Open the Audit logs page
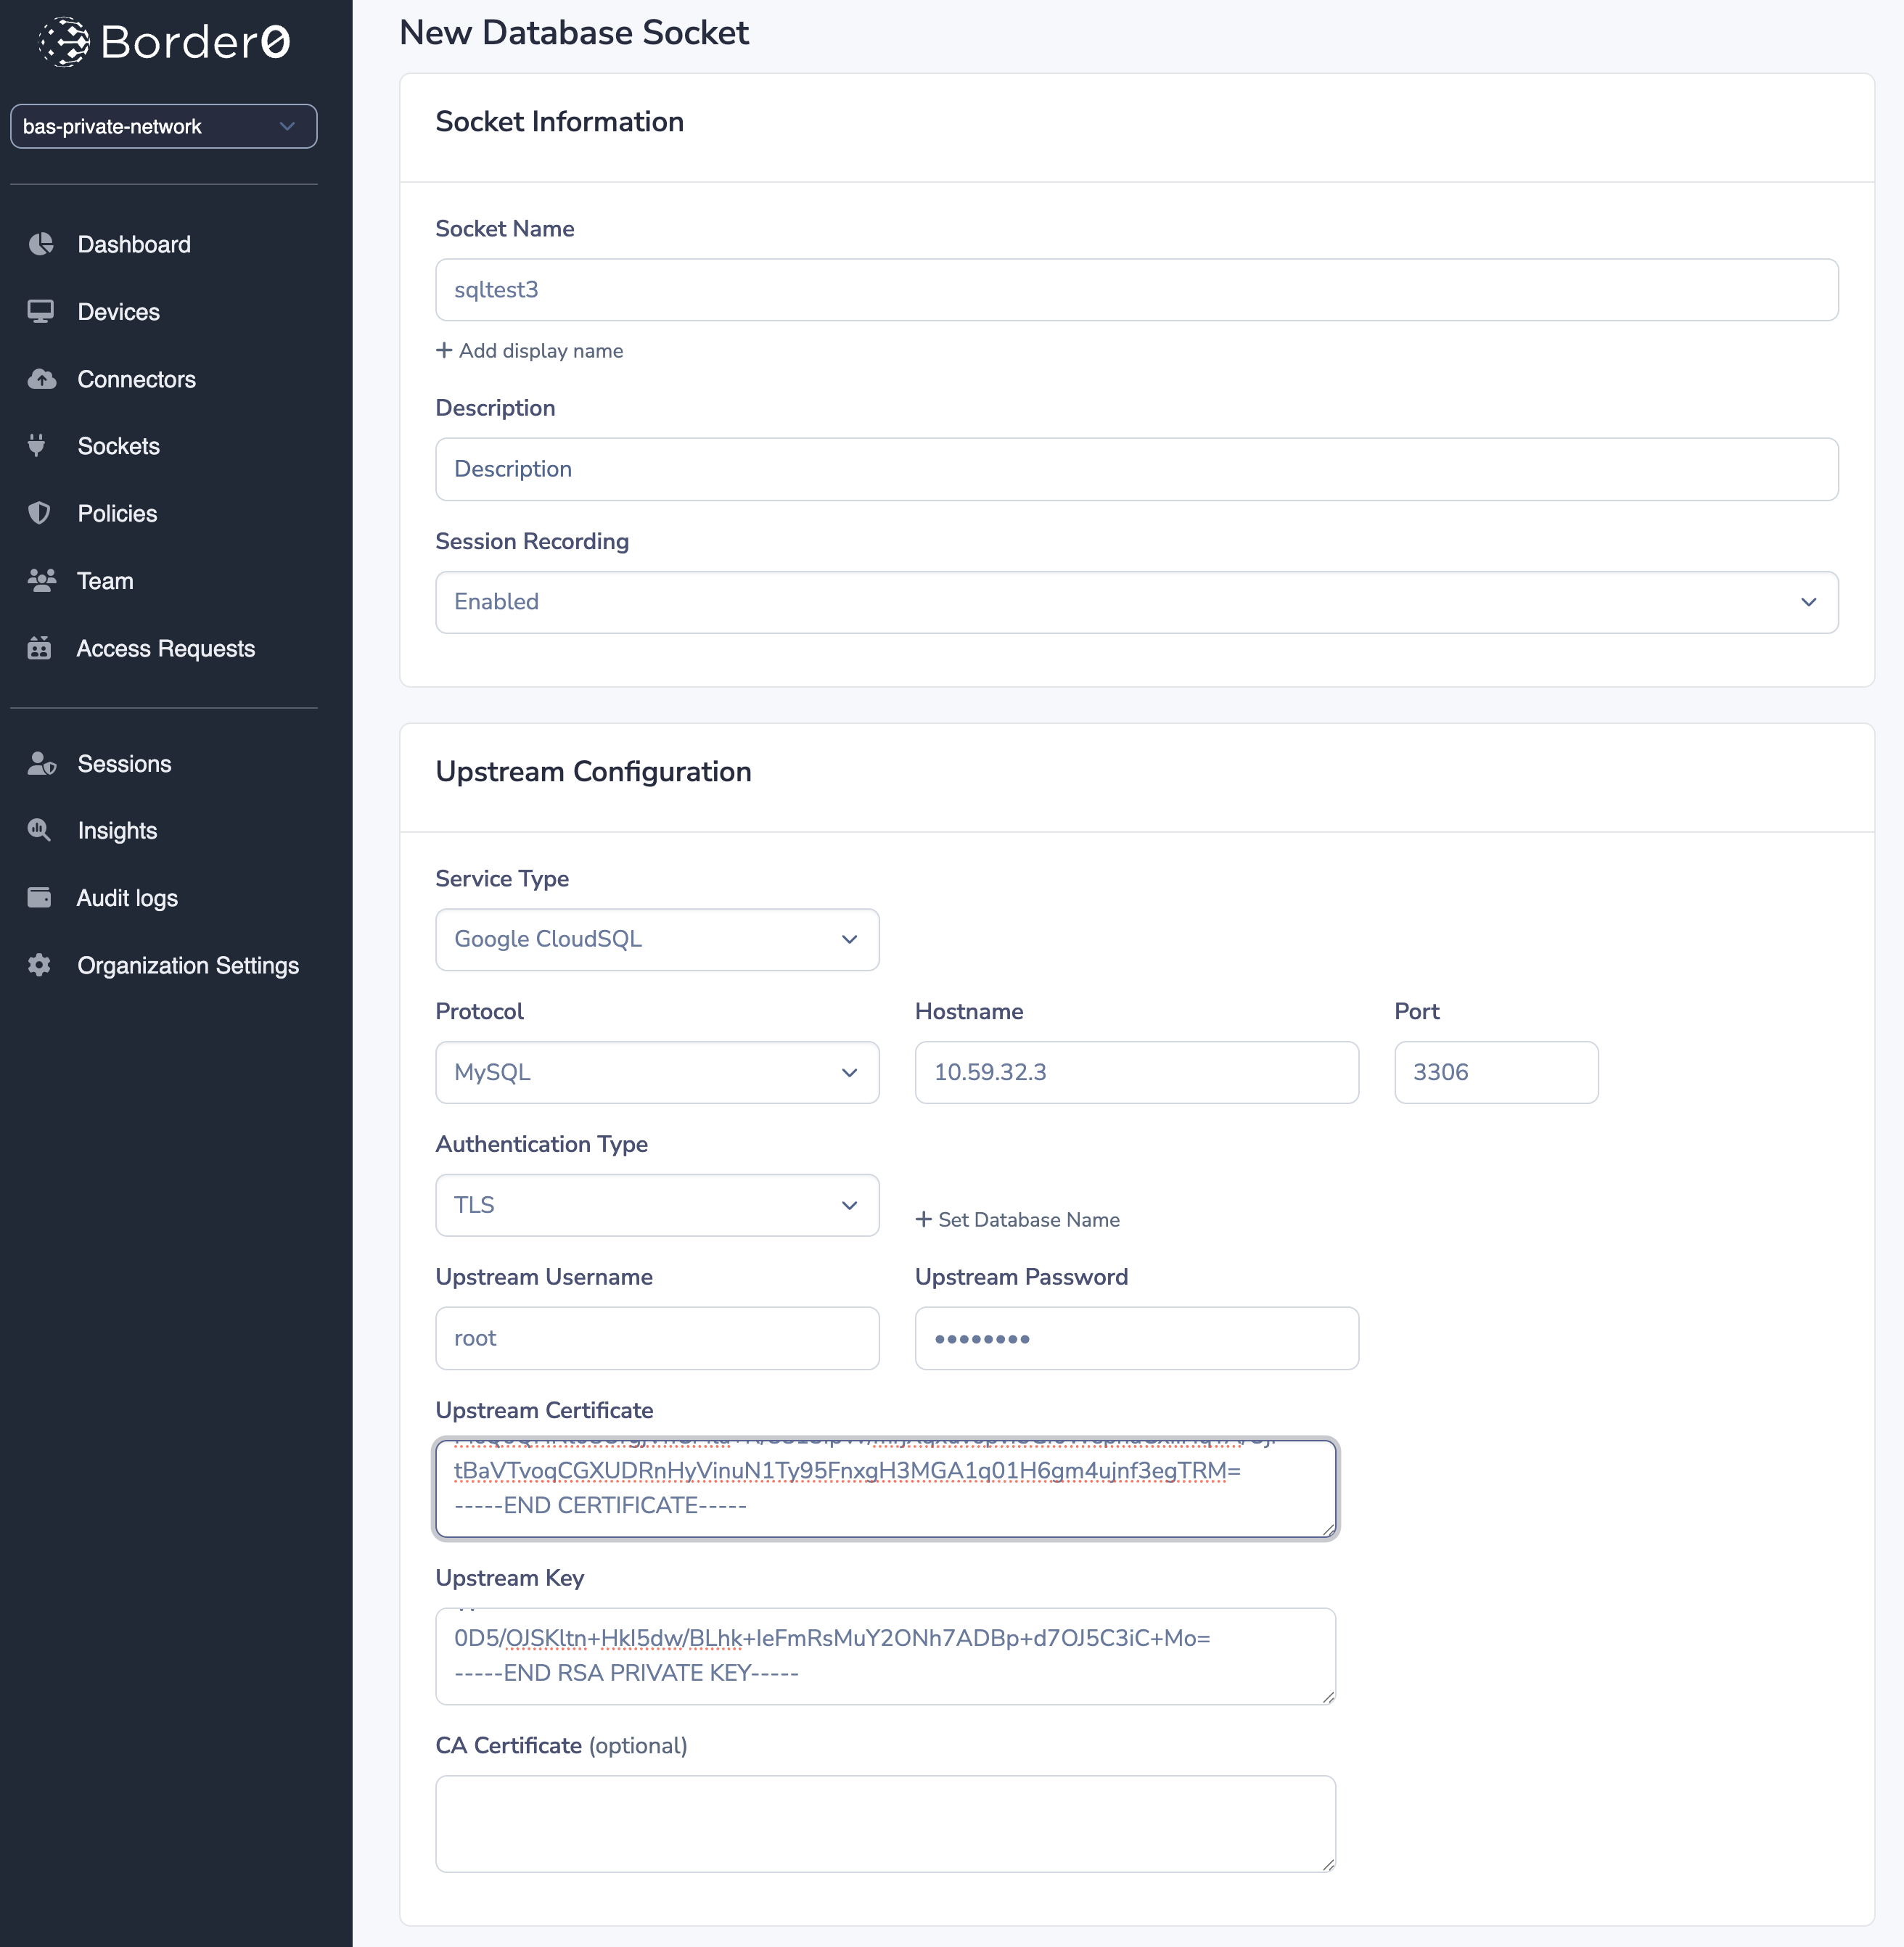Image resolution: width=1904 pixels, height=1947 pixels. tap(127, 897)
